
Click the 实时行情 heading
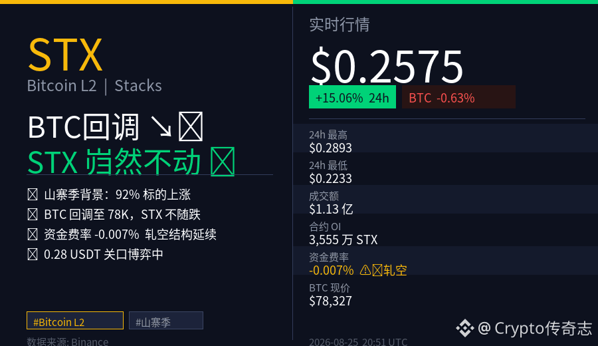339,25
